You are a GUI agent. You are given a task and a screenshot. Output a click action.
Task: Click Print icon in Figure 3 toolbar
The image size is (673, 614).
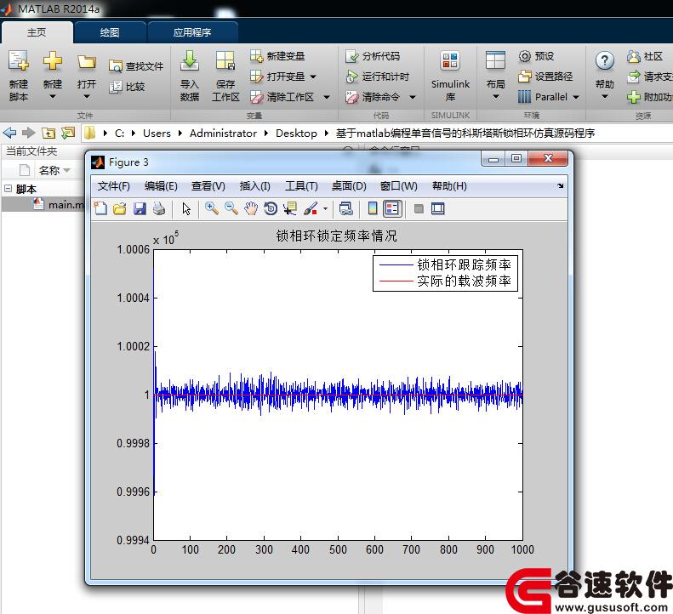tap(159, 209)
